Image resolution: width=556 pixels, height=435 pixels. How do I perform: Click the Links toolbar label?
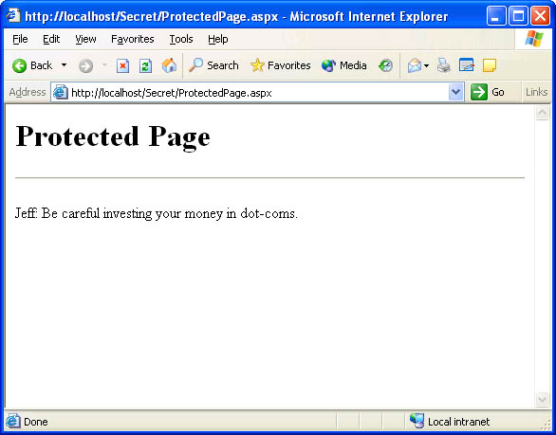tap(536, 92)
